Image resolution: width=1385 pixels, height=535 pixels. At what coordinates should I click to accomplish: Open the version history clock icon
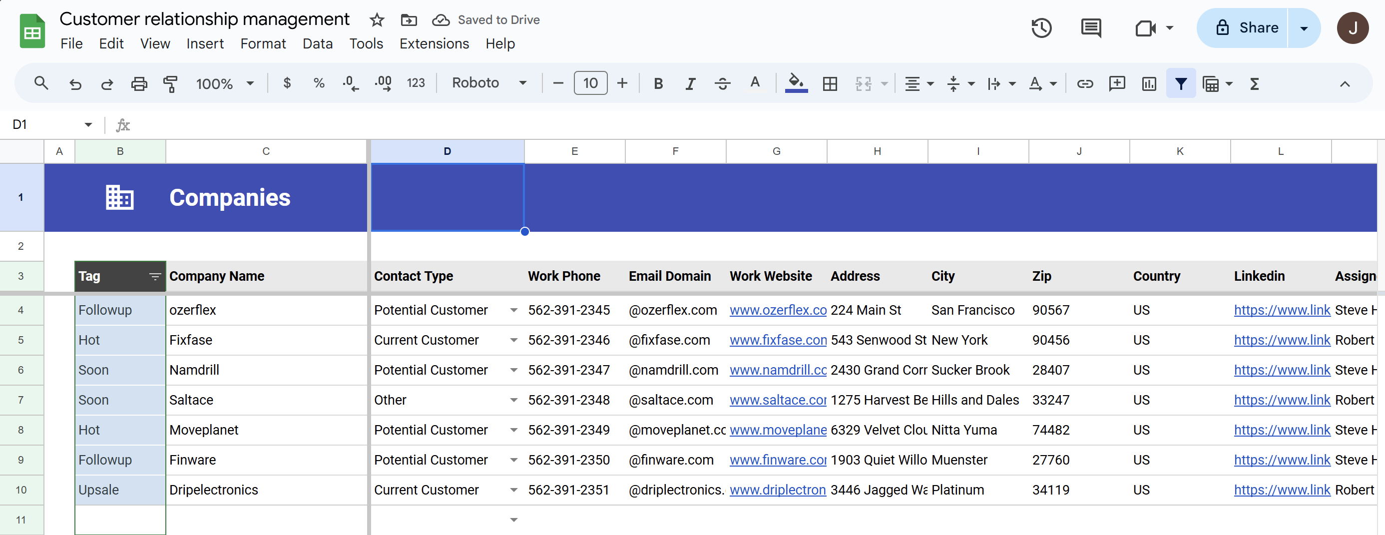point(1041,28)
